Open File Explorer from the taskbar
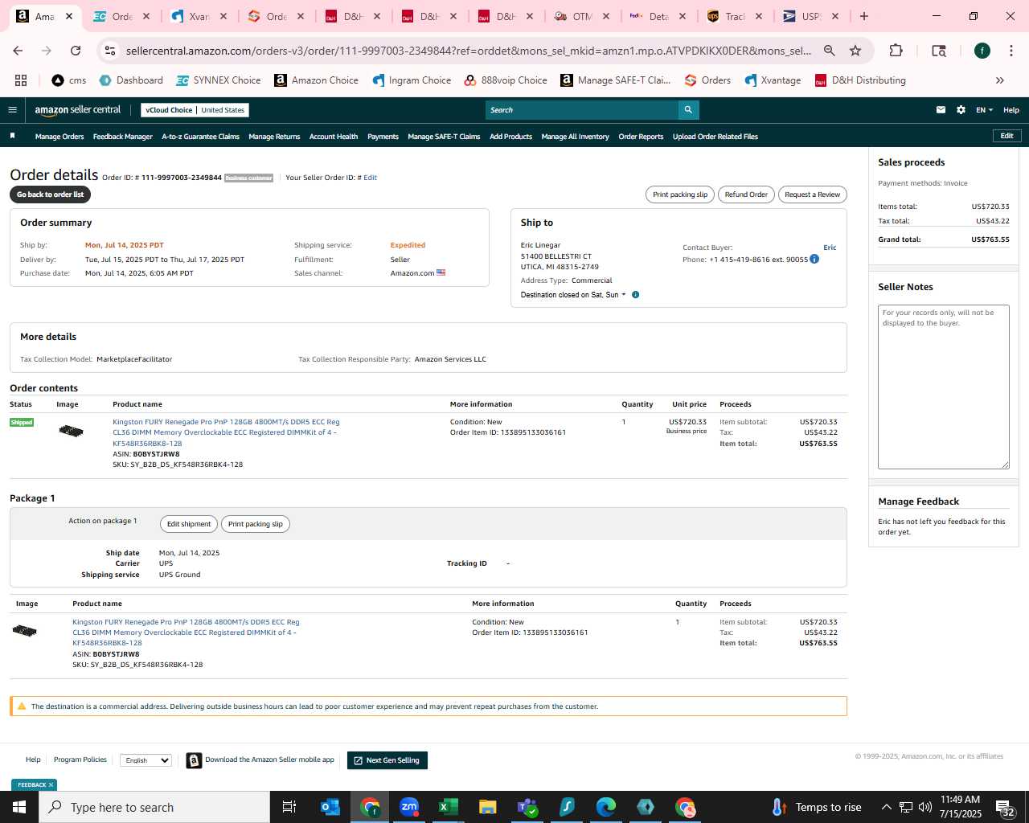The width and height of the screenshot is (1029, 823). tap(488, 807)
